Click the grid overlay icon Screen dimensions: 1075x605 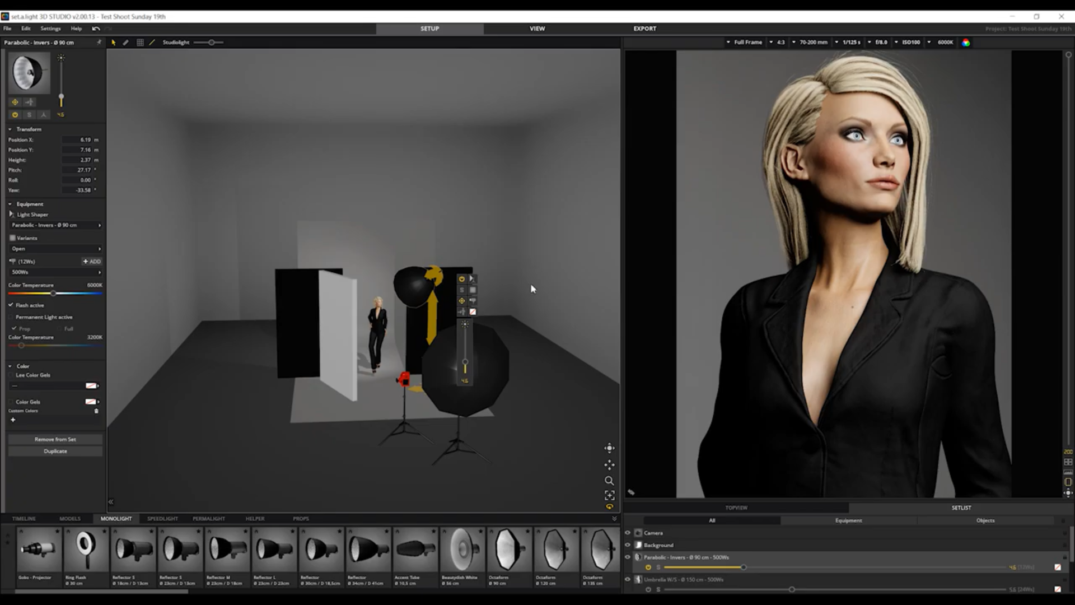click(140, 43)
